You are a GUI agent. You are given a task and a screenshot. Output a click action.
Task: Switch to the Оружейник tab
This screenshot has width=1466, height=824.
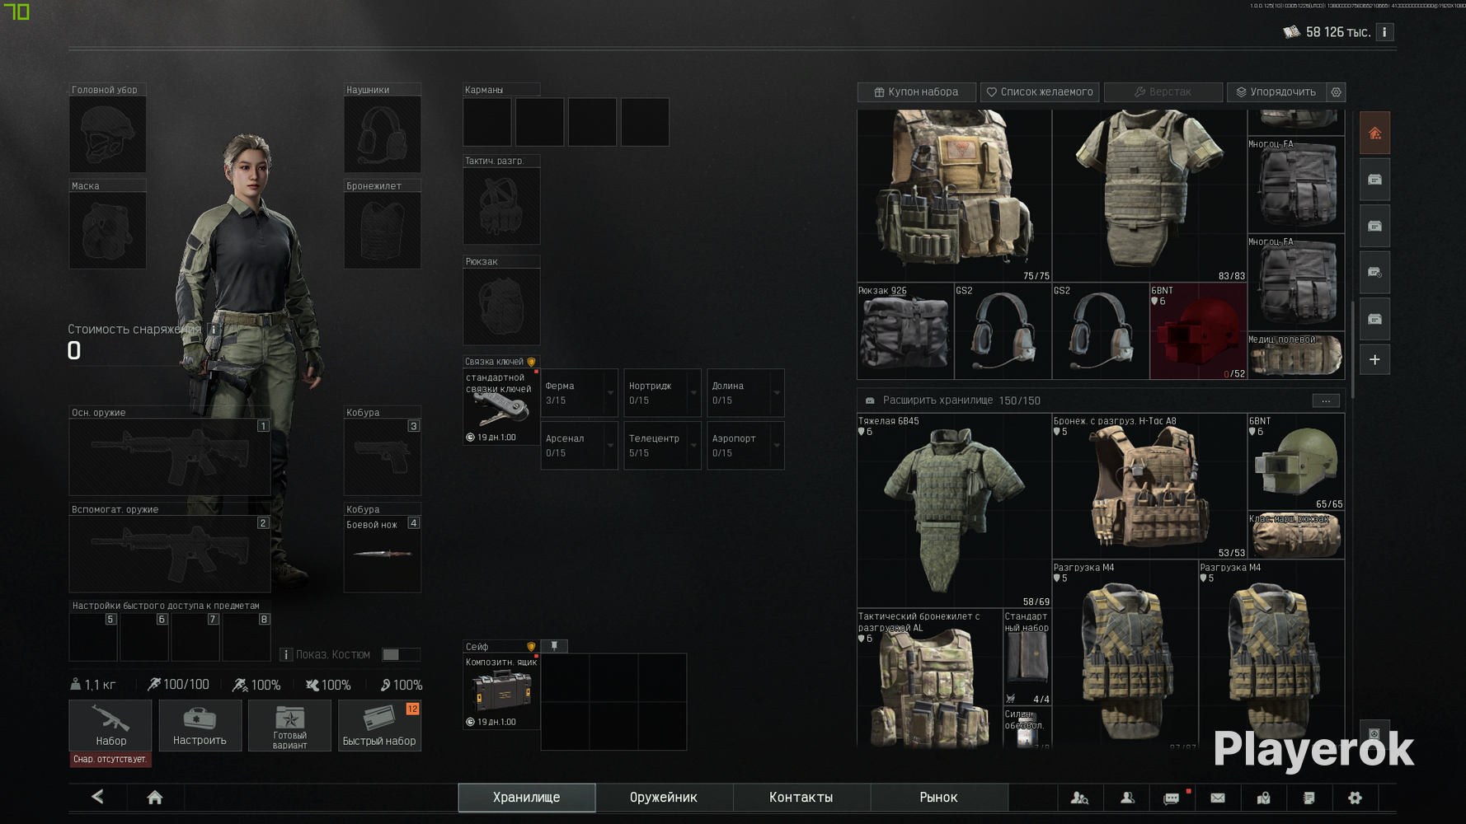[x=664, y=798]
